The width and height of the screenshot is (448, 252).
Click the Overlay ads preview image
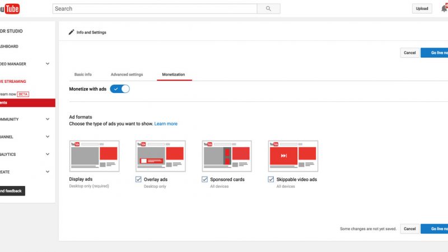[x=160, y=156]
